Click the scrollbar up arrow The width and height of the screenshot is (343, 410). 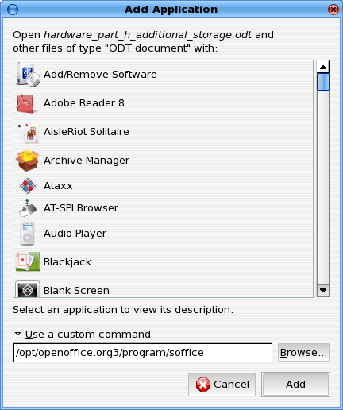[323, 67]
